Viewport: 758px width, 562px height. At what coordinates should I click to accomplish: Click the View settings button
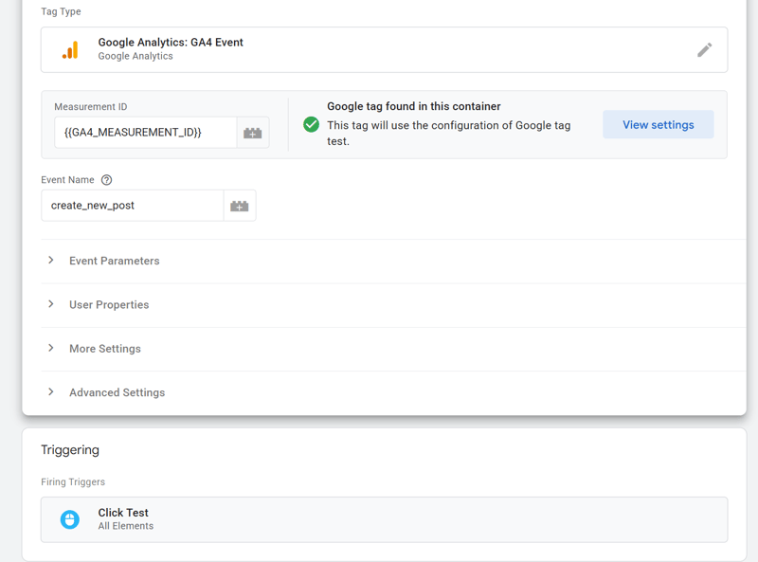point(658,125)
